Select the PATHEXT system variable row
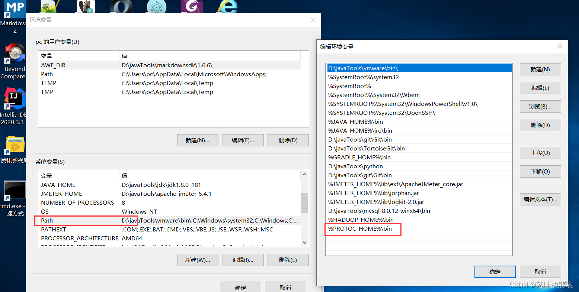Image resolution: width=579 pixels, height=292 pixels. [x=169, y=229]
